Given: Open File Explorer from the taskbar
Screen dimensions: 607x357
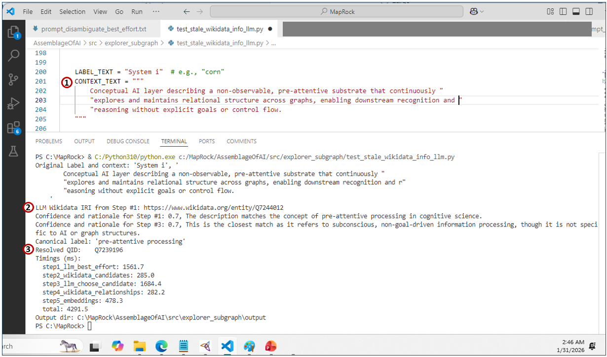Looking at the screenshot, I should pos(140,346).
